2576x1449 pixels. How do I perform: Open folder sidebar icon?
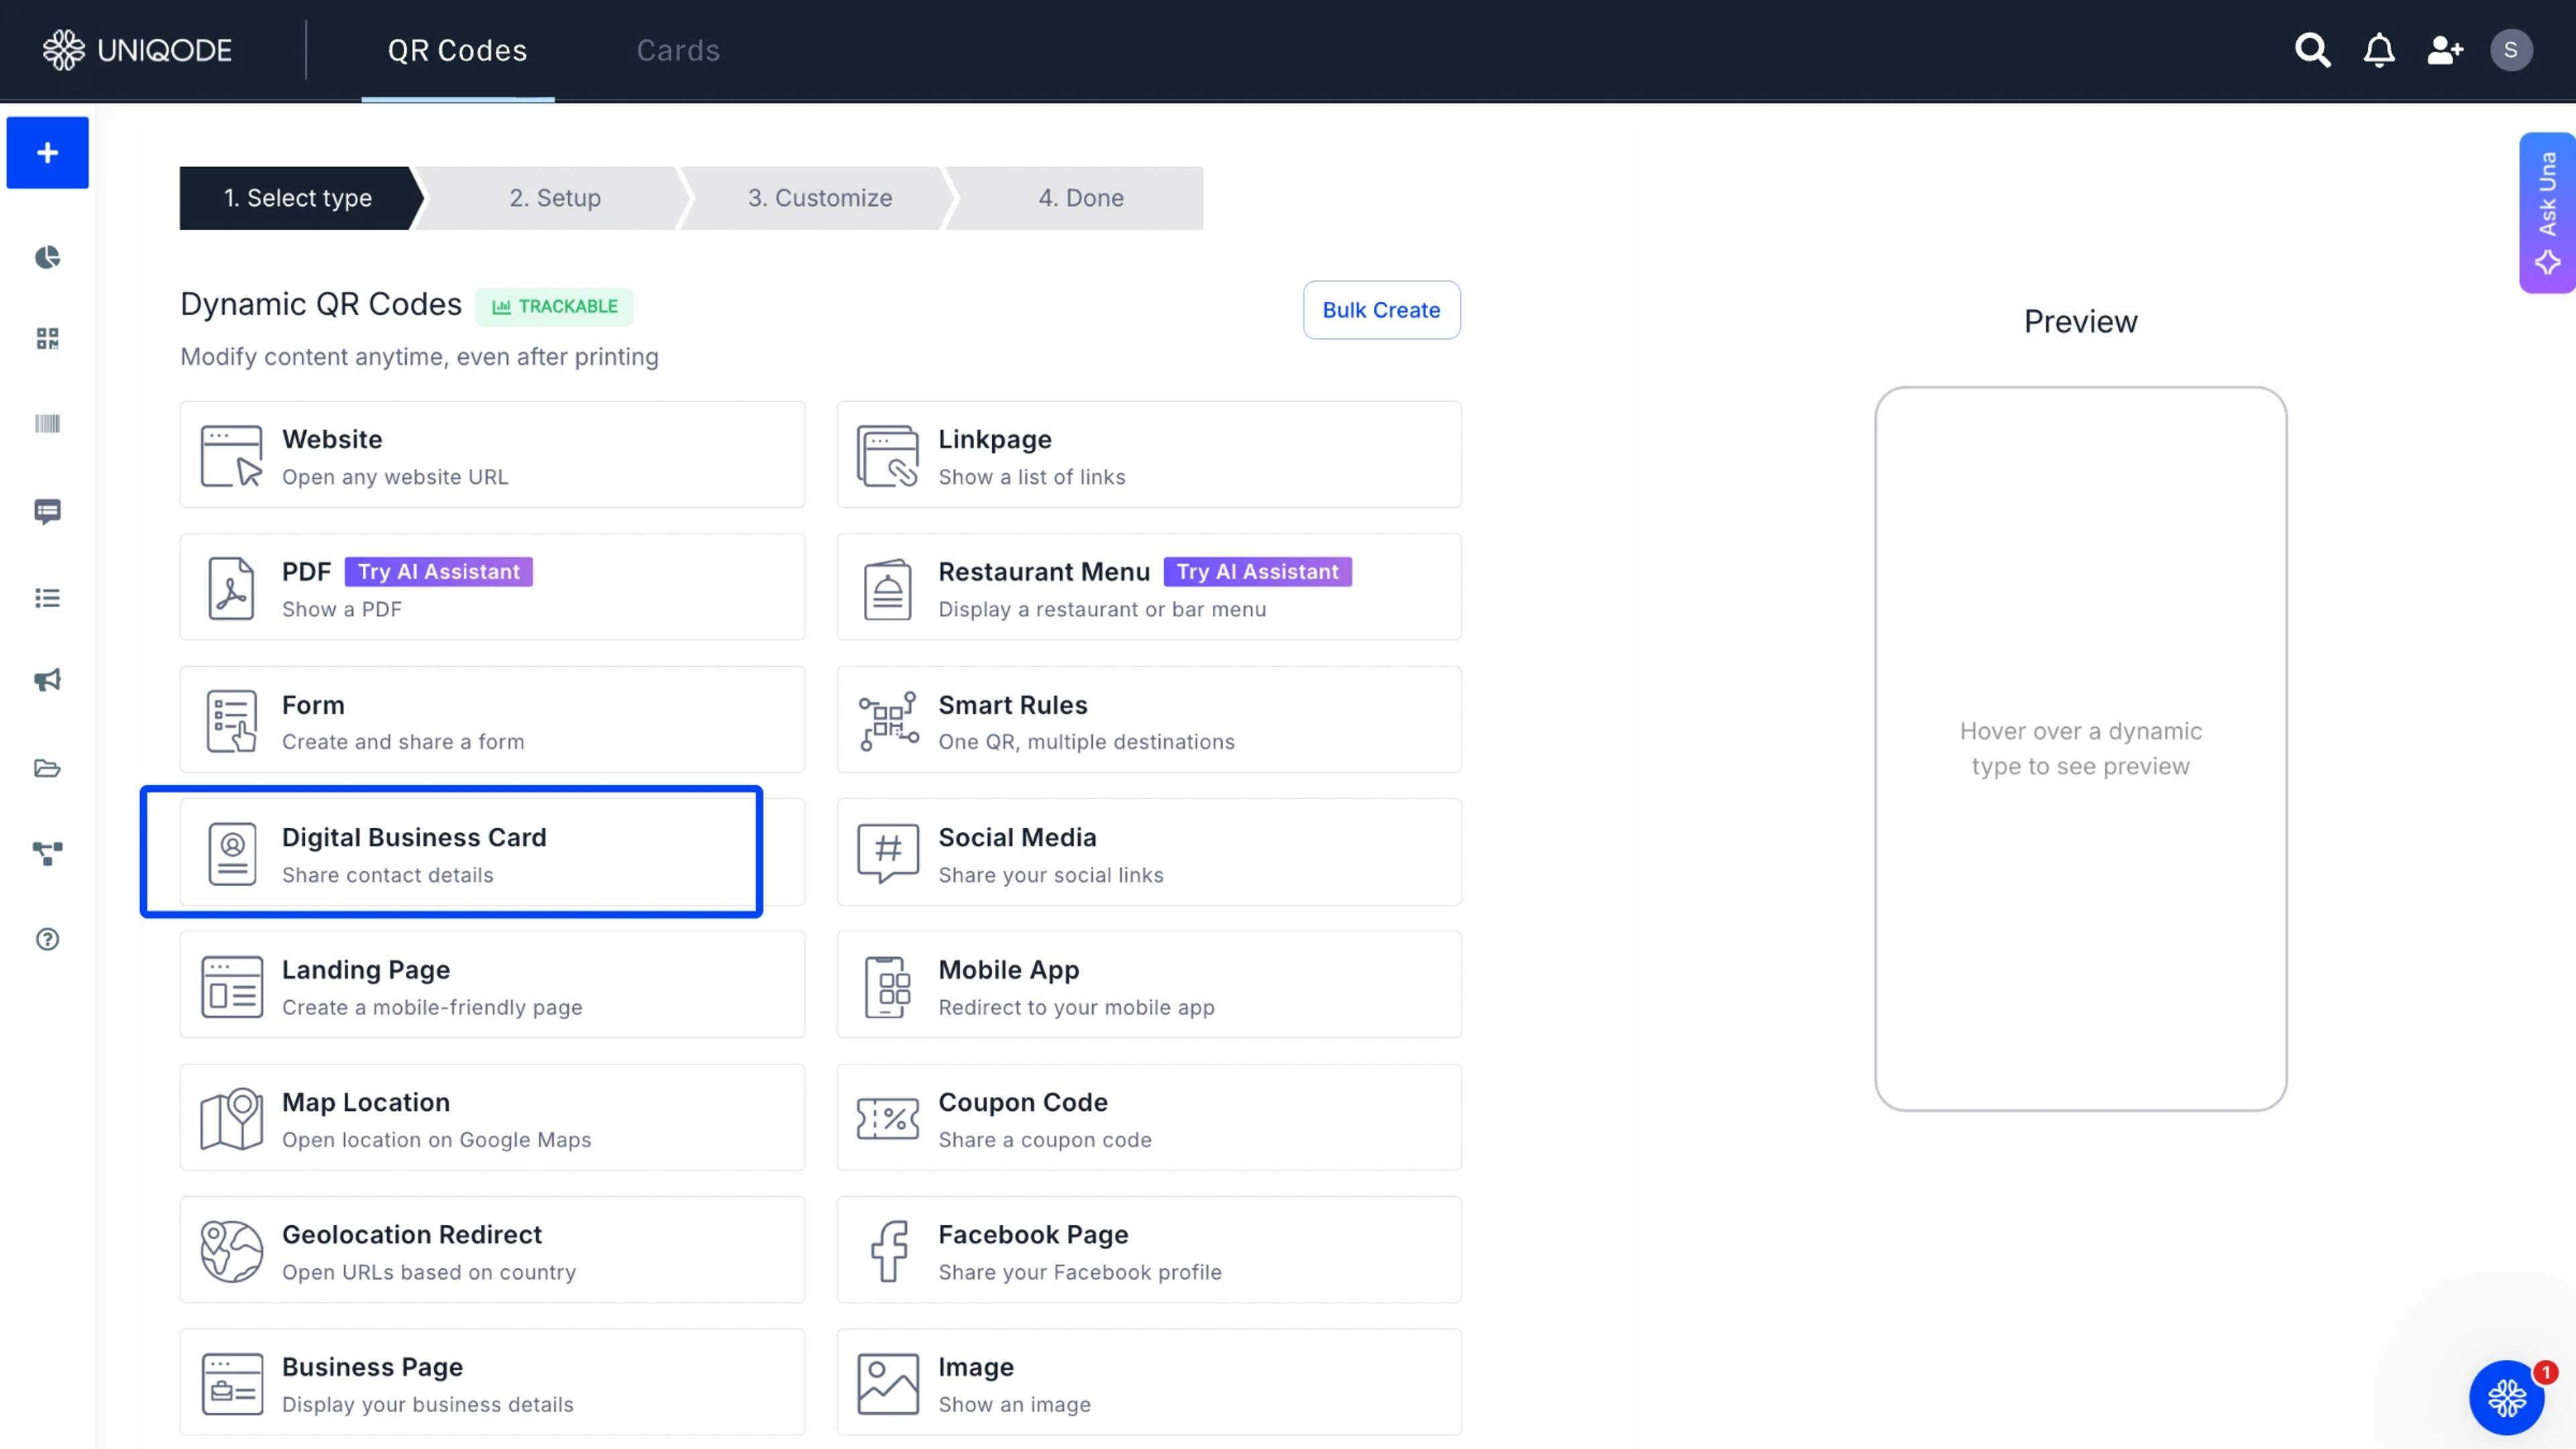click(47, 768)
